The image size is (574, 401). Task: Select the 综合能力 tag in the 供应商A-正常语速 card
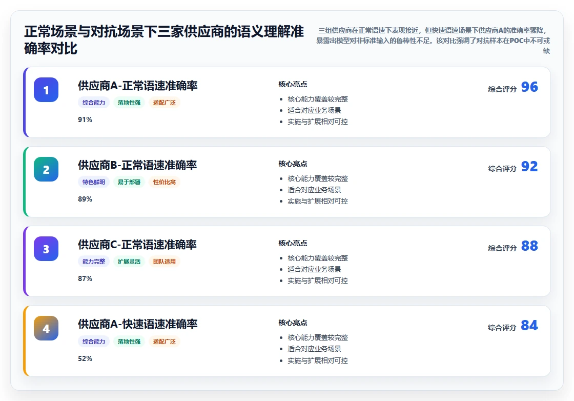click(94, 103)
